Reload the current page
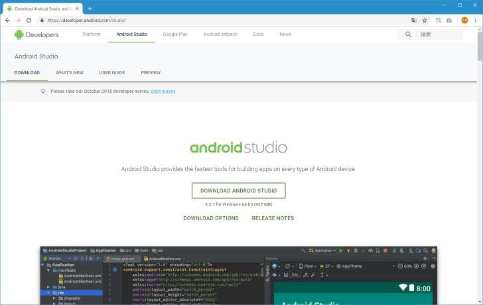 pos(29,21)
